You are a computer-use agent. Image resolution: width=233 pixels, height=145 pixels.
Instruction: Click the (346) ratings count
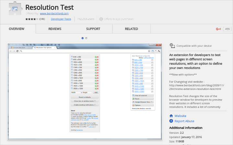click(42, 19)
